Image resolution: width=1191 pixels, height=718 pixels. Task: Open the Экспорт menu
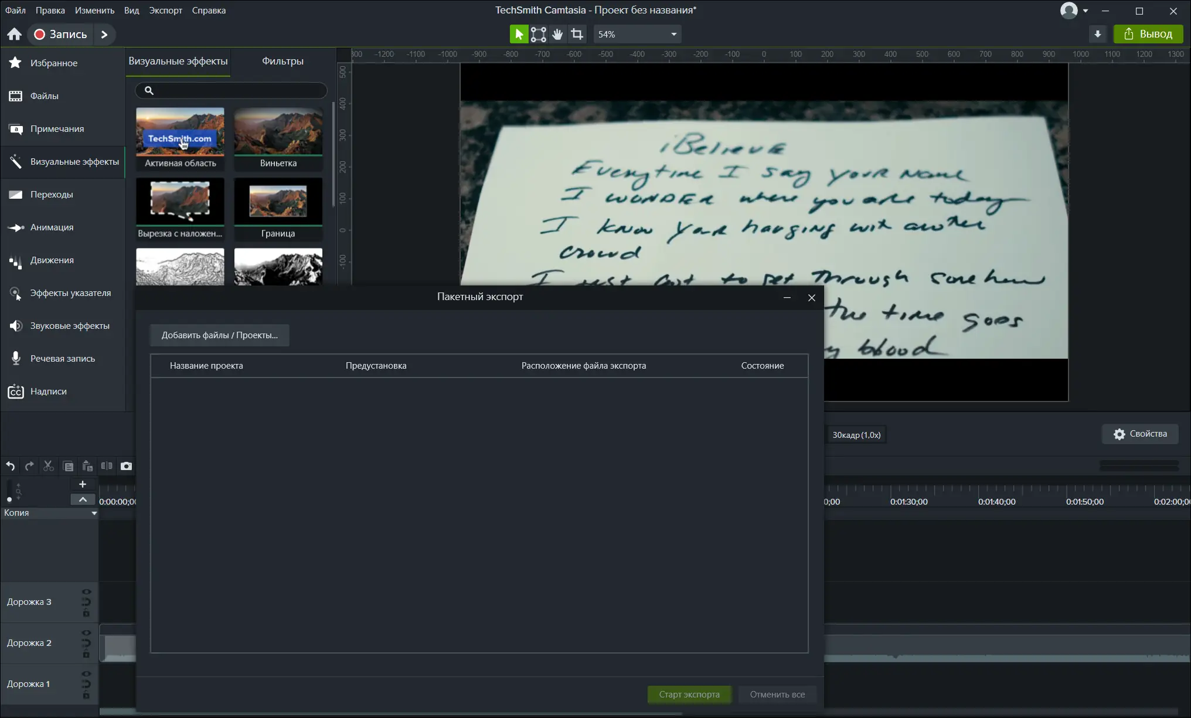tap(165, 10)
